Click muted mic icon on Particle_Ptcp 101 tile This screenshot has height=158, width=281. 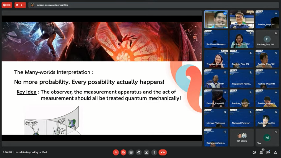click(x=276, y=13)
